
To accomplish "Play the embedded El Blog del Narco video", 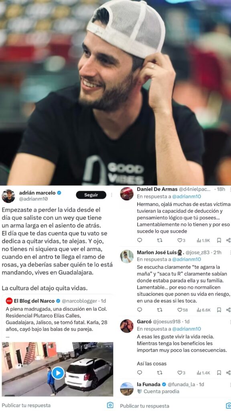I will pos(58,372).
